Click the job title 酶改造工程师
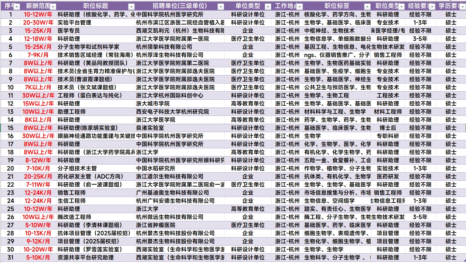The image size is (466, 263). [74, 217]
